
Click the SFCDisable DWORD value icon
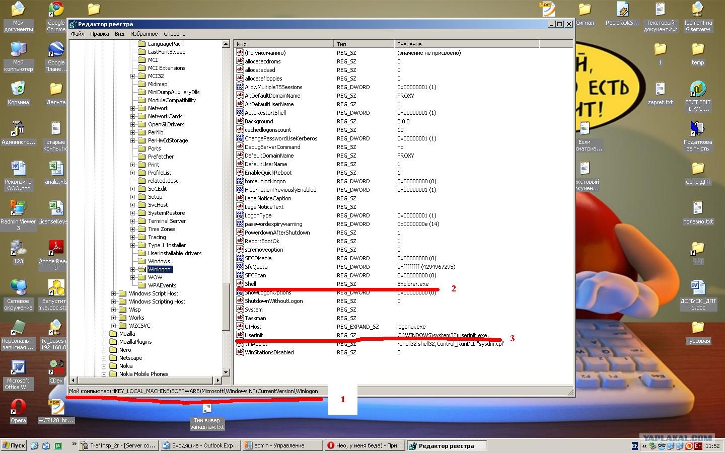click(240, 258)
